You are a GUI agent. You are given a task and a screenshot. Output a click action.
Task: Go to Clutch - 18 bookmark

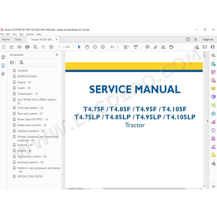coord(24,88)
